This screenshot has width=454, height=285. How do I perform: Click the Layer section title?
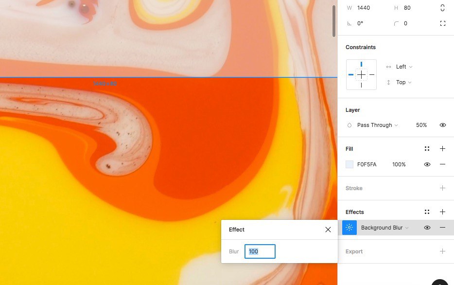352,110
